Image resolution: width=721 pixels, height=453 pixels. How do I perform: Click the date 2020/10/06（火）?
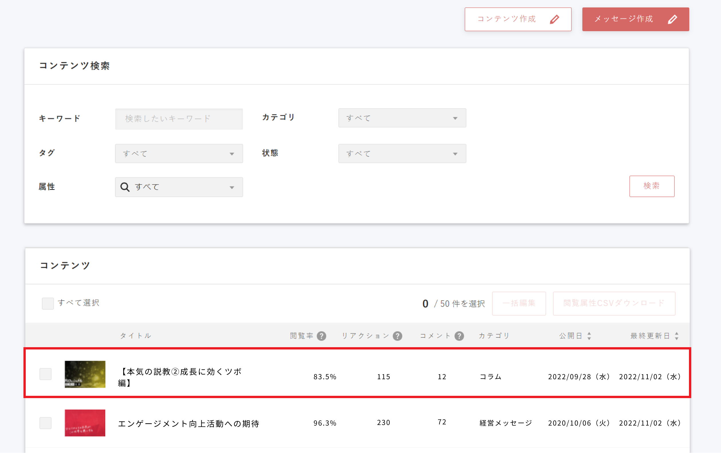coord(579,423)
